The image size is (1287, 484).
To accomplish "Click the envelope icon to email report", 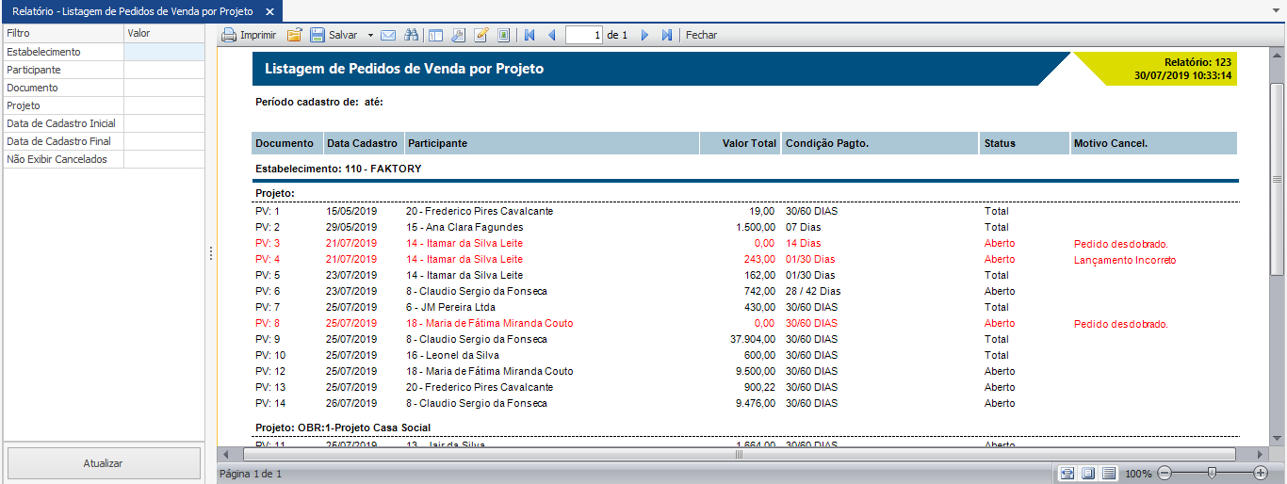I will [388, 35].
